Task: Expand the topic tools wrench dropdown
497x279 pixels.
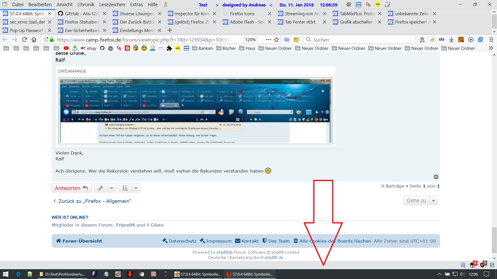Action: pyautogui.click(x=112, y=188)
